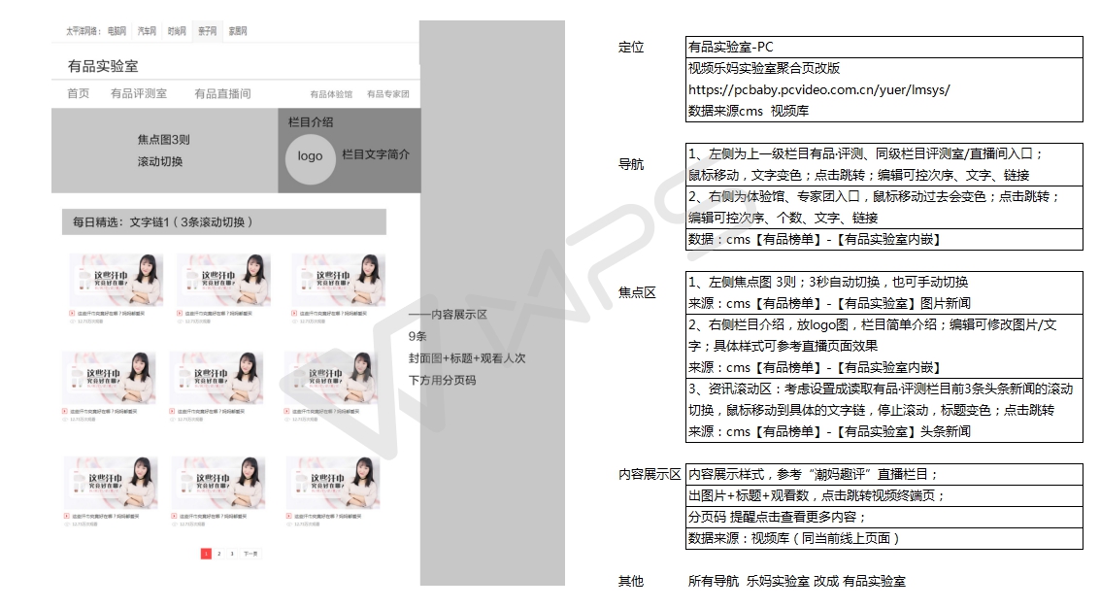Open the middle video thumbnail in second row
The height and width of the screenshot is (609, 1100).
click(x=217, y=377)
